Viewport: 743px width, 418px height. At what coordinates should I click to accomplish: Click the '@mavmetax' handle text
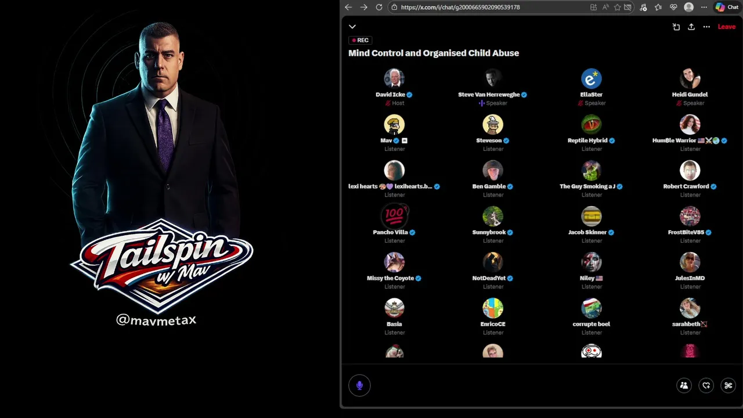(x=156, y=320)
